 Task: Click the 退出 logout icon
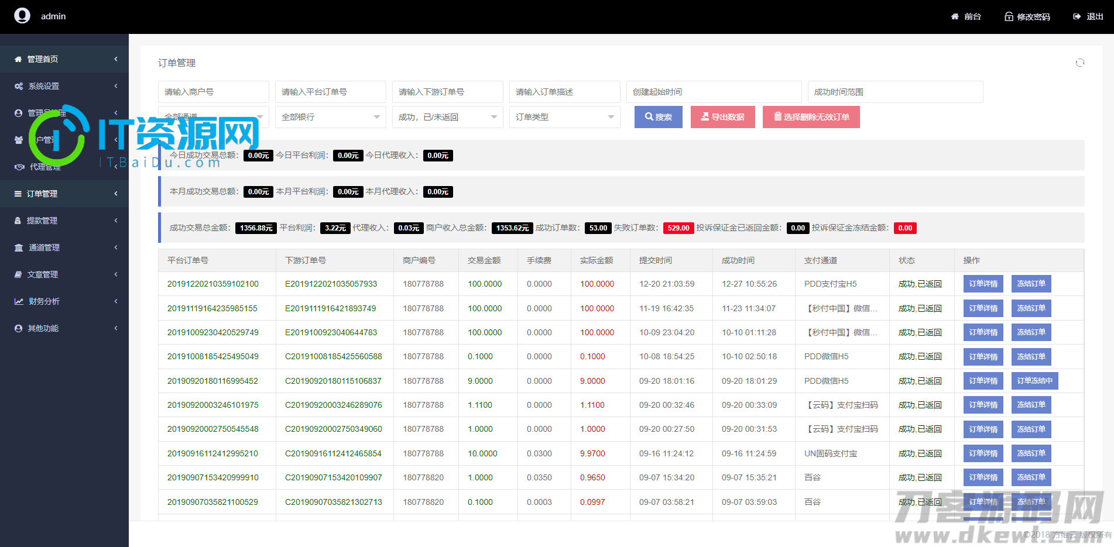pyautogui.click(x=1077, y=16)
